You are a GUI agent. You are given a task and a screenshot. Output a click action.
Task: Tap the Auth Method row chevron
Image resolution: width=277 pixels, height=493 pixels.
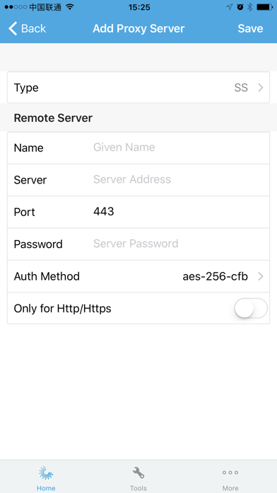click(260, 277)
